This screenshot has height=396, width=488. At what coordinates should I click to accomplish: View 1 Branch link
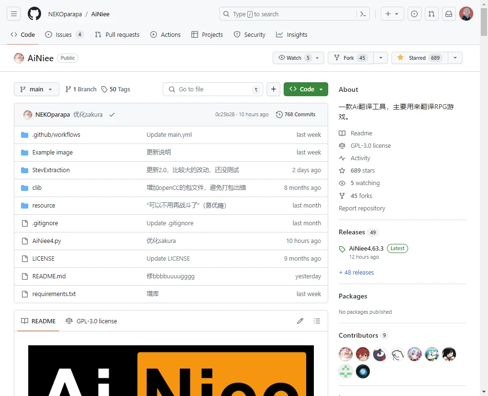point(81,89)
